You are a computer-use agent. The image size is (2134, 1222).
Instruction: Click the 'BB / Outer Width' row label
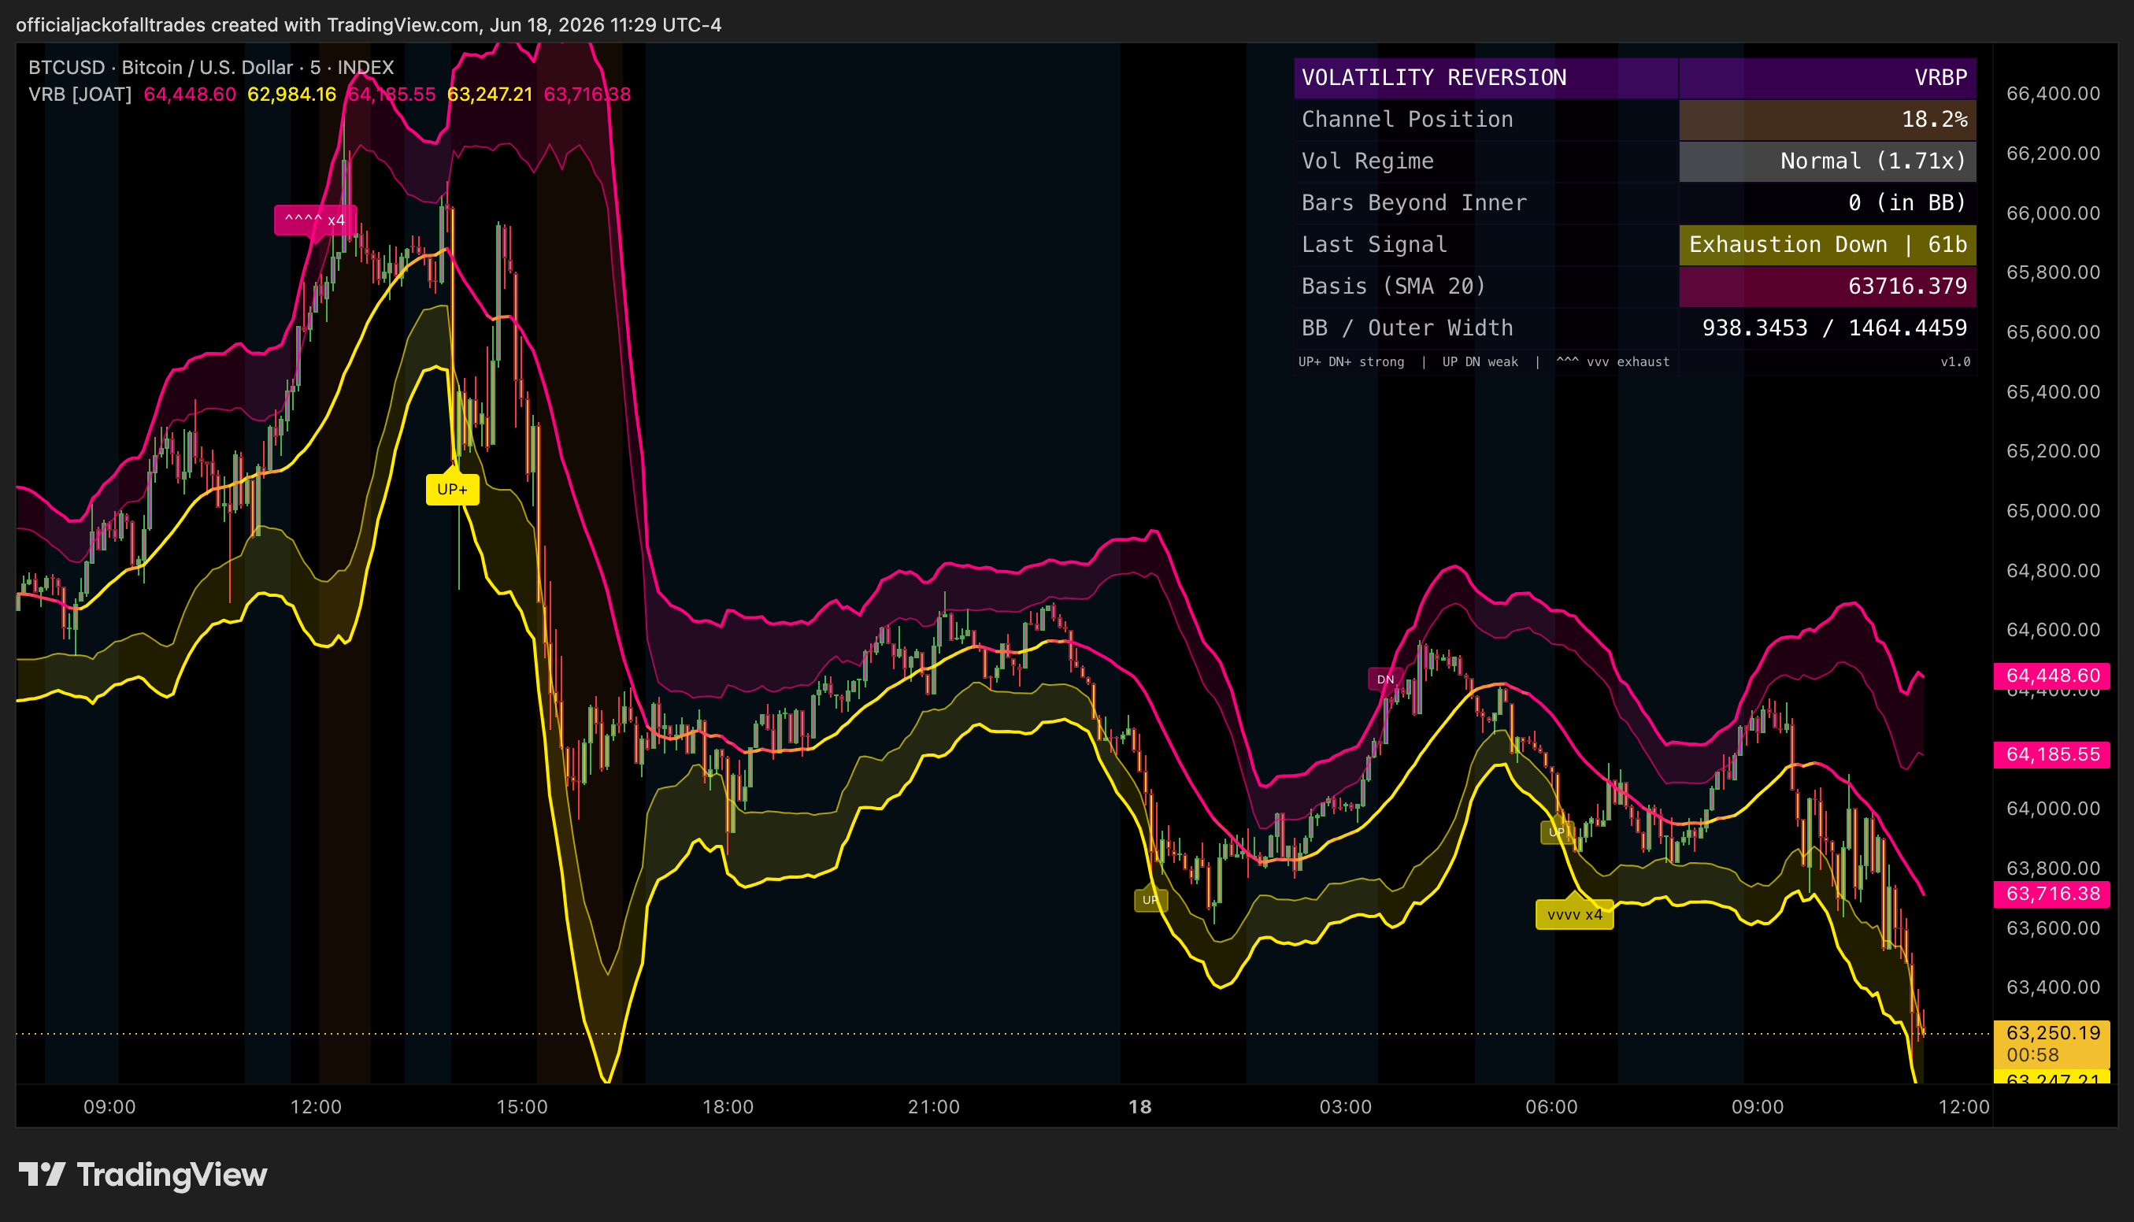[1407, 328]
